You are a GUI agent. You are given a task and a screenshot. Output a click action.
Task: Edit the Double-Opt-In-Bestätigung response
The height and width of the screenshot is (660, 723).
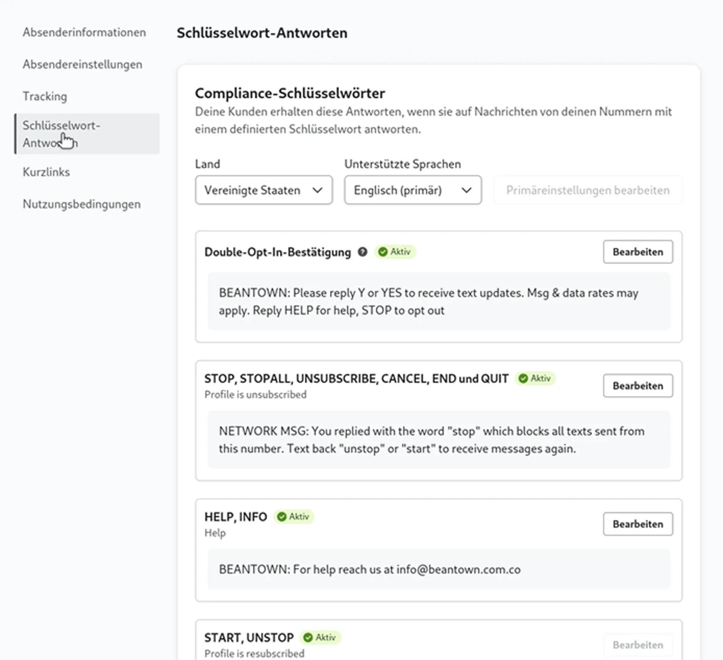click(x=638, y=252)
